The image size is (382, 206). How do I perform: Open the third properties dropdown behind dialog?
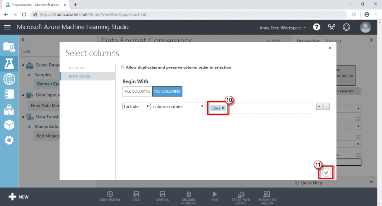(x=349, y=144)
